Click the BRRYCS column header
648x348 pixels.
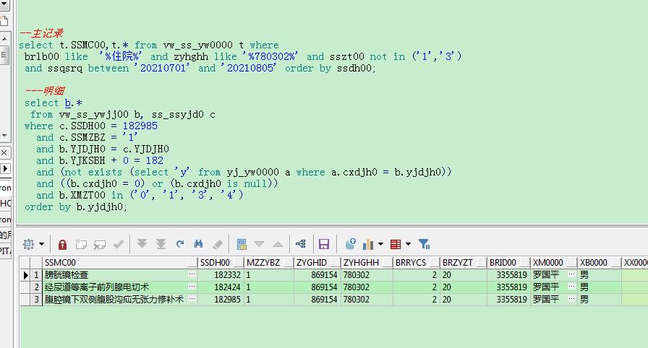pyautogui.click(x=416, y=263)
